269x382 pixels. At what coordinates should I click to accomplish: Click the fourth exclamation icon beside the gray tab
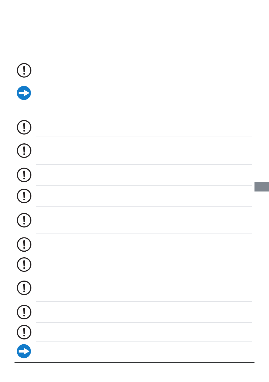click(24, 196)
